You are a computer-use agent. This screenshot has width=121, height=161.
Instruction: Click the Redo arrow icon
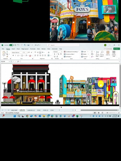[x=21, y=45]
